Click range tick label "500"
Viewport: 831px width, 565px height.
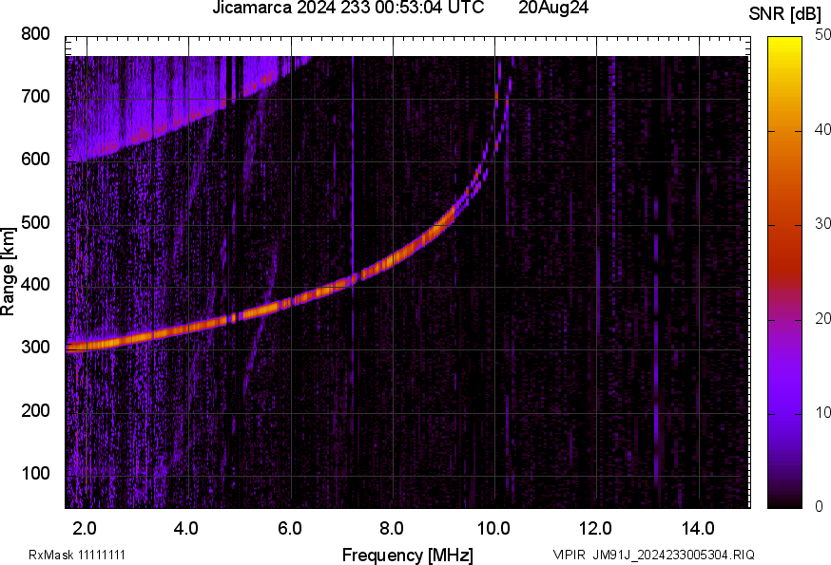(35, 222)
